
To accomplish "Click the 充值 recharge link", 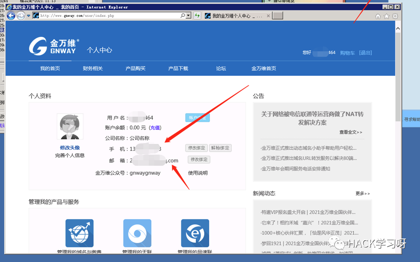I will 156,128.
